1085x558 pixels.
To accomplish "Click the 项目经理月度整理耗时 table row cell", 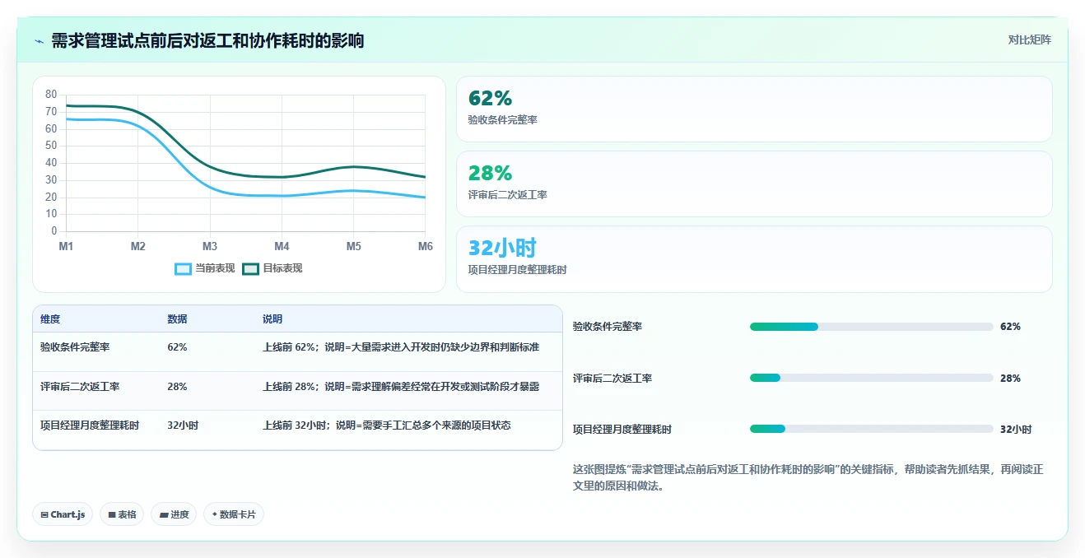I will pyautogui.click(x=90, y=425).
